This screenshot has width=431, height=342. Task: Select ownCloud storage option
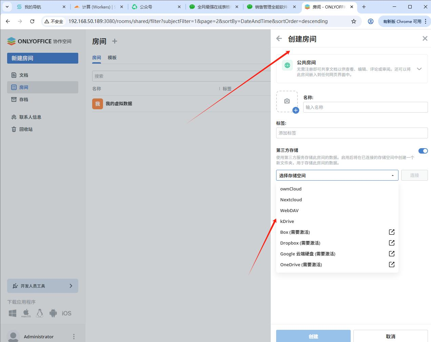(337, 189)
